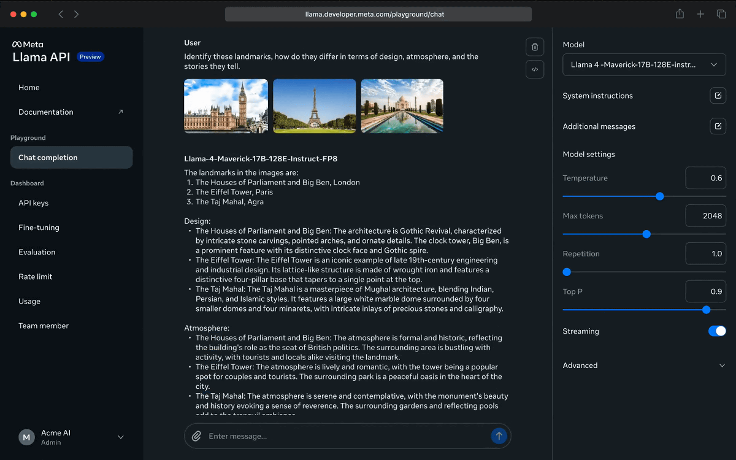Click the User message label
This screenshot has height=460, width=736.
pos(193,43)
